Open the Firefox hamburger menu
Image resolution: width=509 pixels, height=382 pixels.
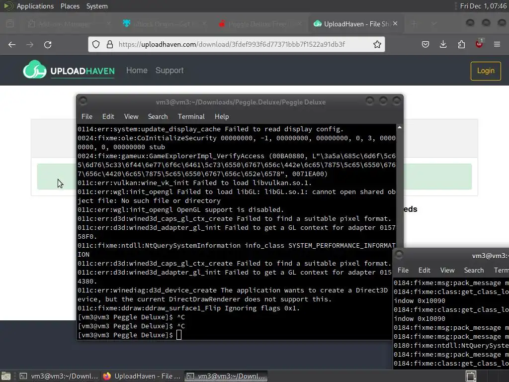(x=497, y=44)
